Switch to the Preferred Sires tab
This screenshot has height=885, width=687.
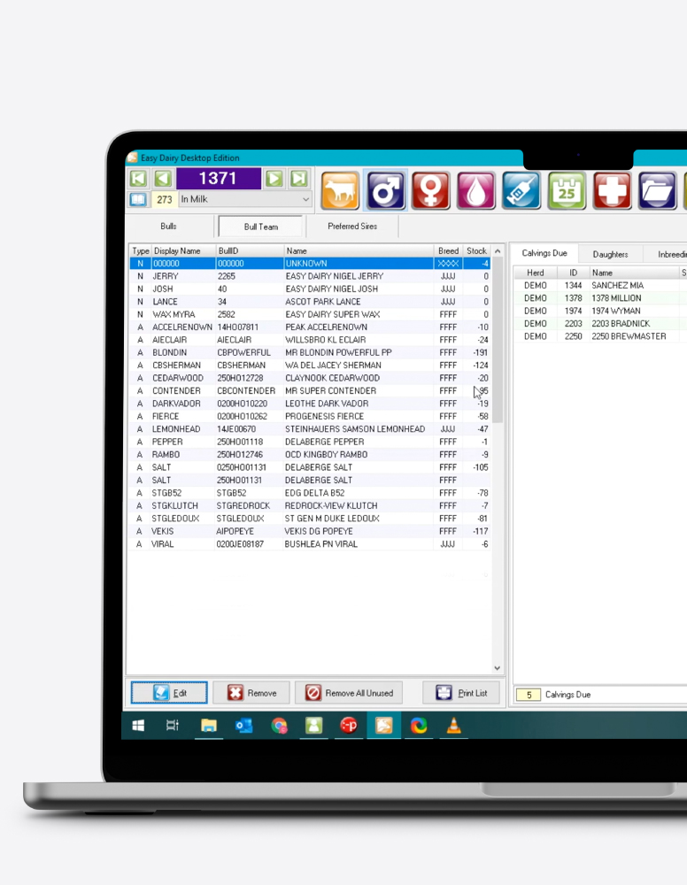click(352, 227)
